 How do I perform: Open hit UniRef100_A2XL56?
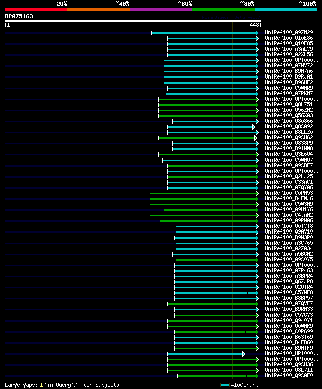tap(289, 54)
